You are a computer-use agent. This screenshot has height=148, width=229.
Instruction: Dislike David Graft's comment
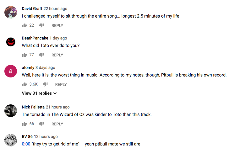coord(41,25)
